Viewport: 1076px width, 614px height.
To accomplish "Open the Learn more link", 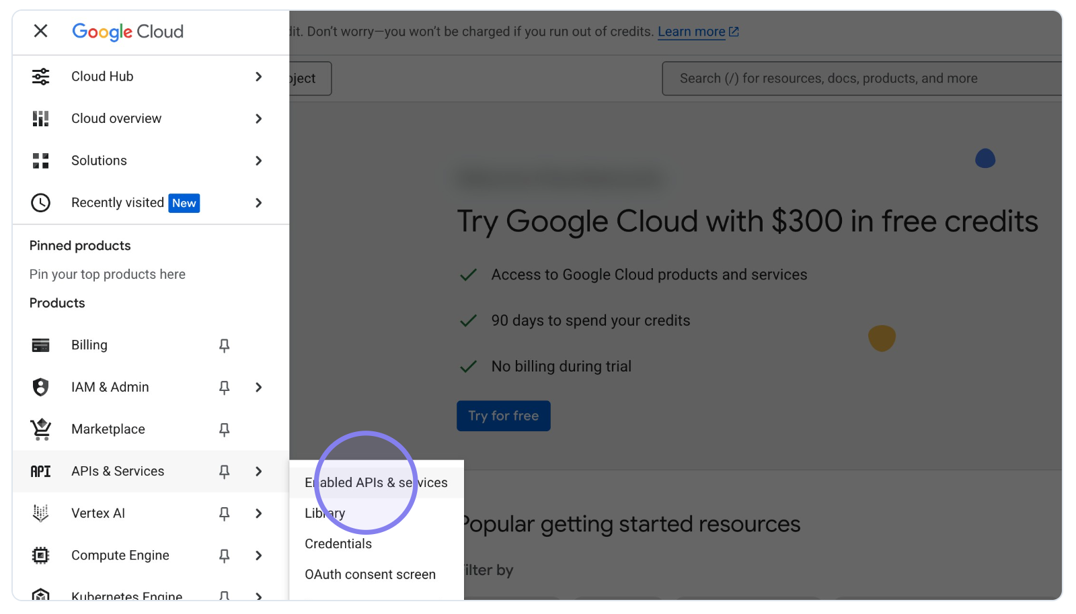I will [x=692, y=31].
